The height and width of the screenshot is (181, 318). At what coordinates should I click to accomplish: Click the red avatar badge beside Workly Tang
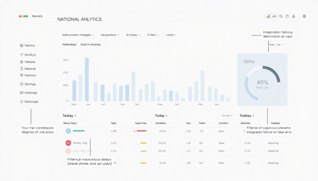tap(68, 143)
